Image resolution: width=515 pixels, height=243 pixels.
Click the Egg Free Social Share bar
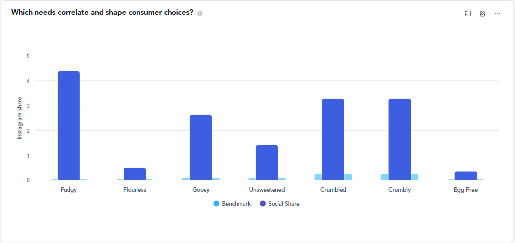tap(465, 176)
